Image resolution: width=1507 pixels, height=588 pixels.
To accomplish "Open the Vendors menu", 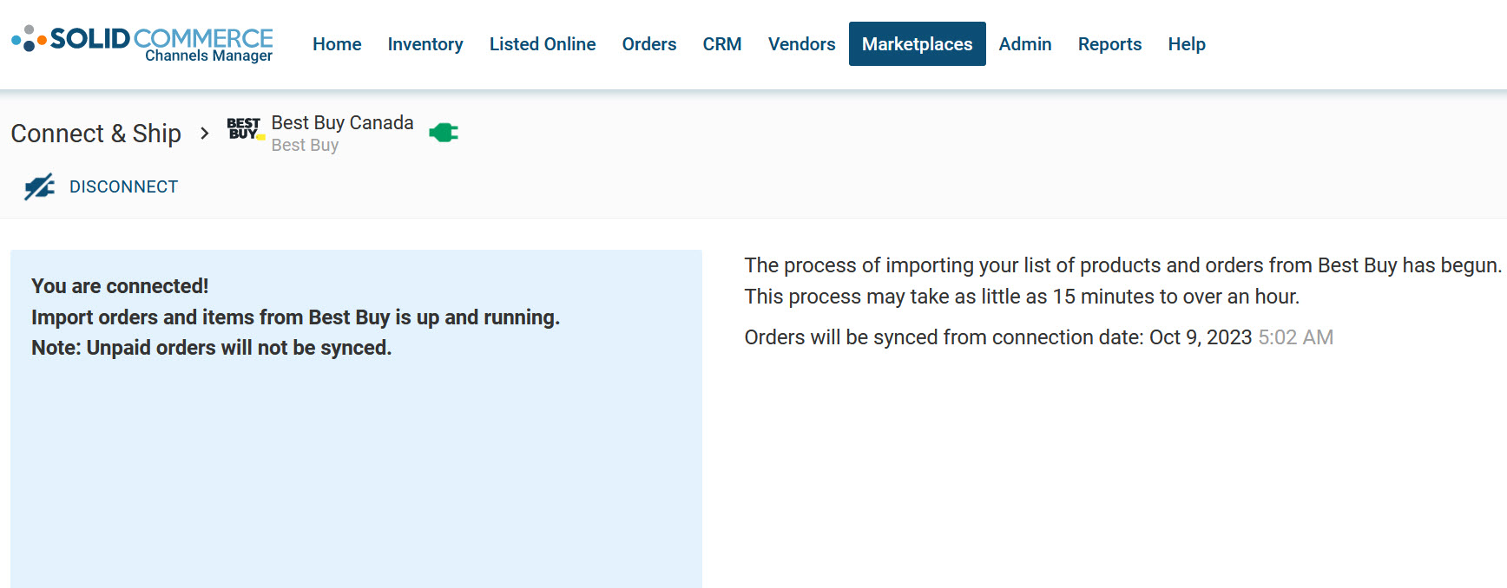I will 801,44.
